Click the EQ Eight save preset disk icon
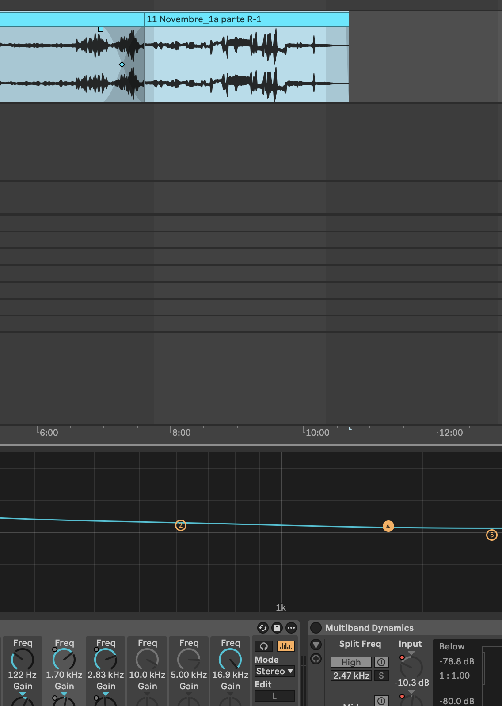 [277, 628]
